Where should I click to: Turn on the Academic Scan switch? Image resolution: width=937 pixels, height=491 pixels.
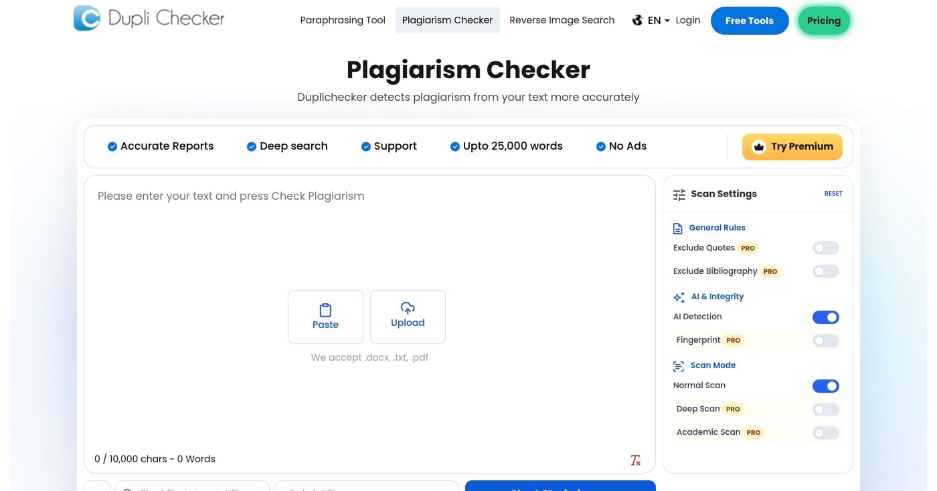(825, 433)
